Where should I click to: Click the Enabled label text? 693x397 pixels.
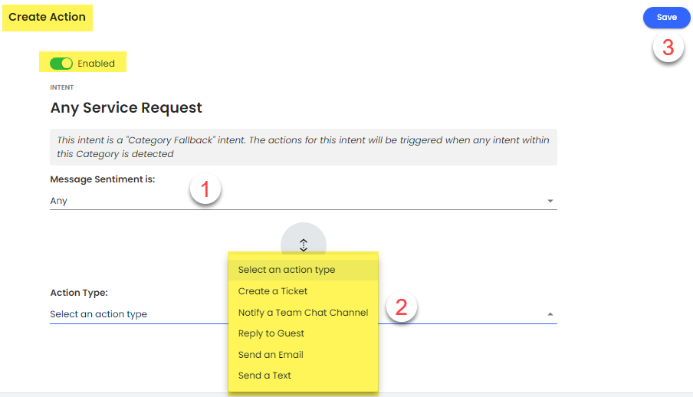[x=96, y=64]
